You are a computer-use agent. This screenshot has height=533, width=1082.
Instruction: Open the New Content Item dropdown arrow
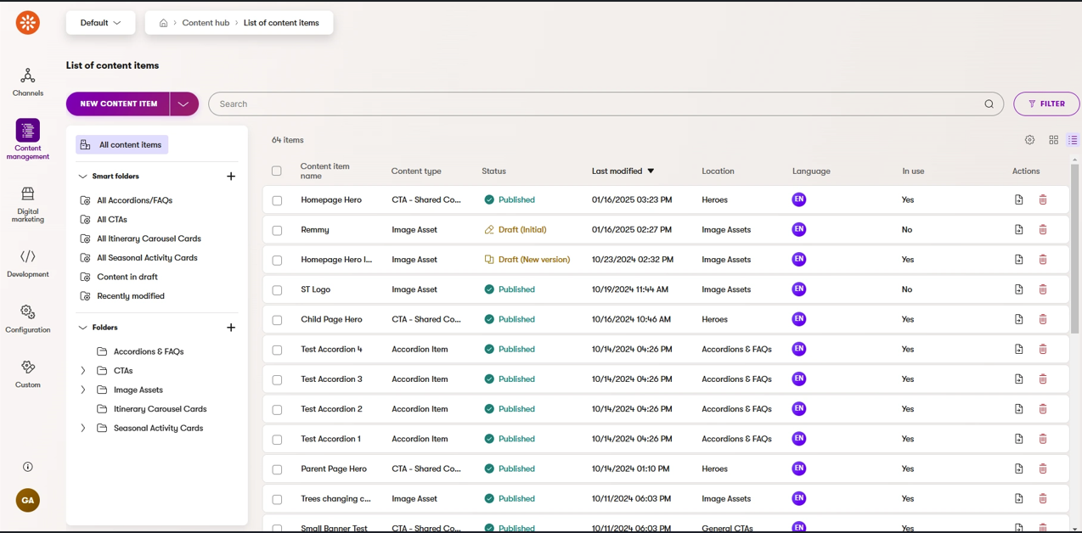tap(183, 104)
